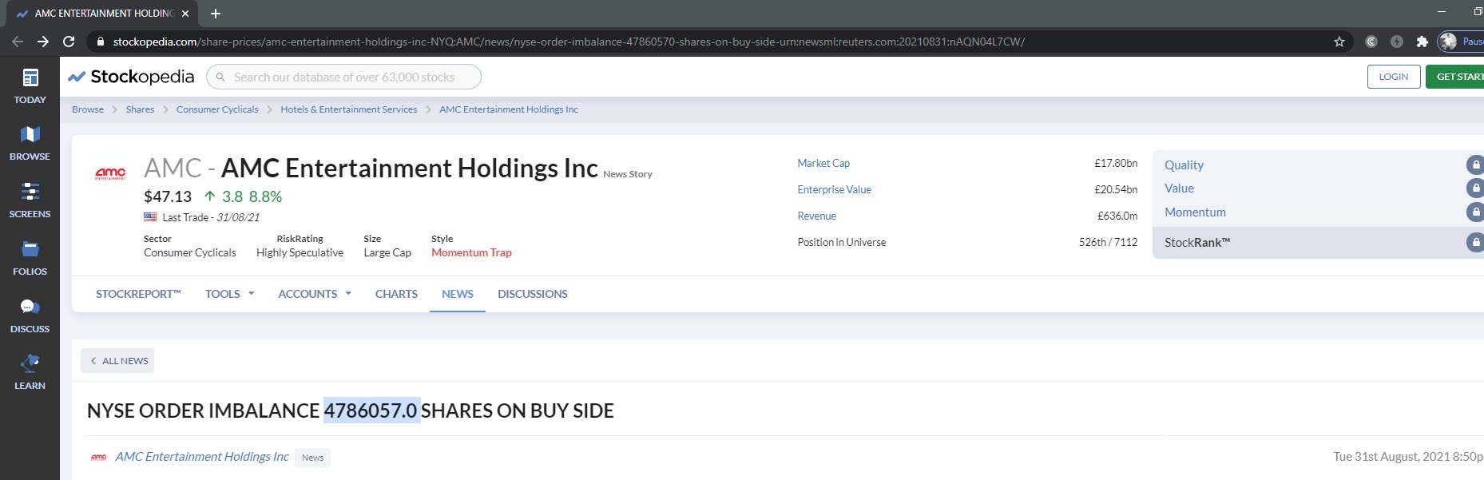Click the Momentum rank lock icon
Image resolution: width=1484 pixels, height=480 pixels.
[1475, 212]
